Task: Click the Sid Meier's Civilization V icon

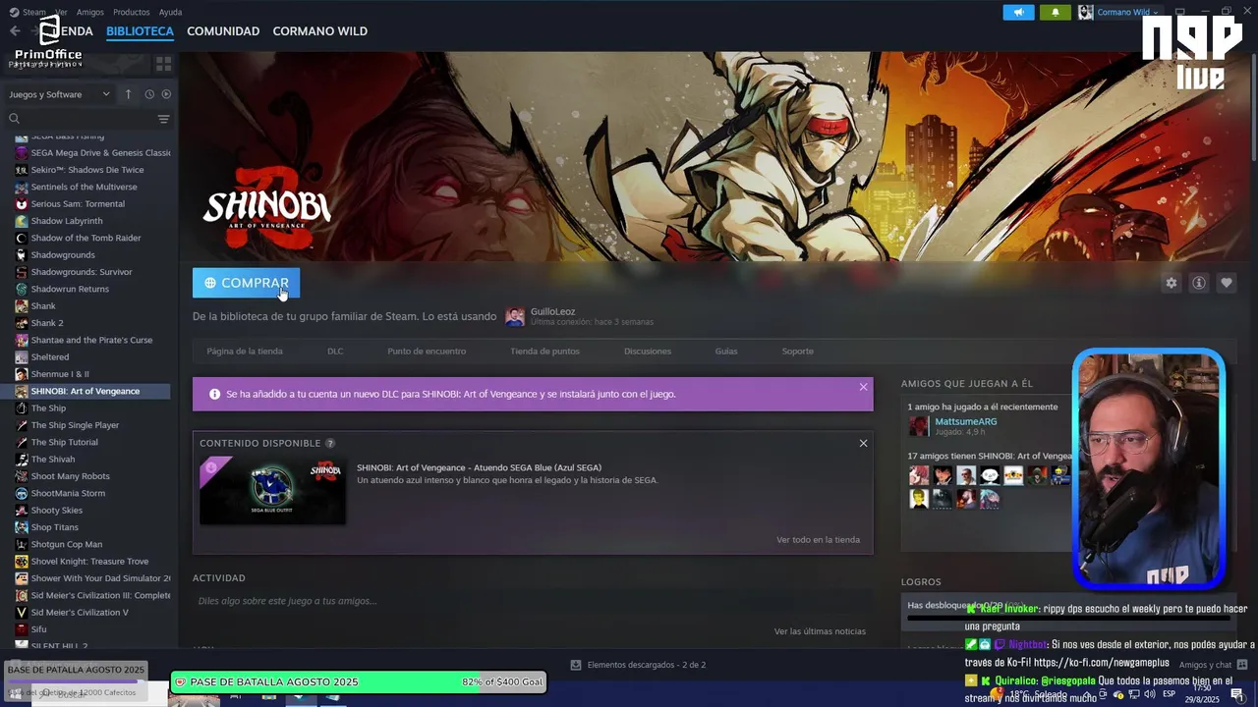Action: pos(22,613)
